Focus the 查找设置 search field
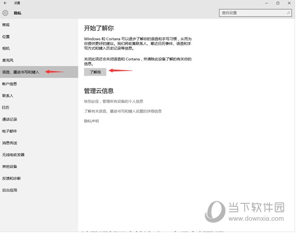The height and width of the screenshot is (233, 296). pos(255,13)
